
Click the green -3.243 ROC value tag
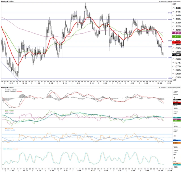coord(177,121)
